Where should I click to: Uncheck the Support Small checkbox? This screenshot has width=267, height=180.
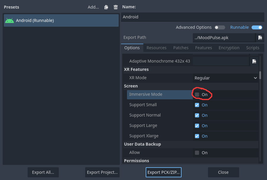(x=197, y=105)
